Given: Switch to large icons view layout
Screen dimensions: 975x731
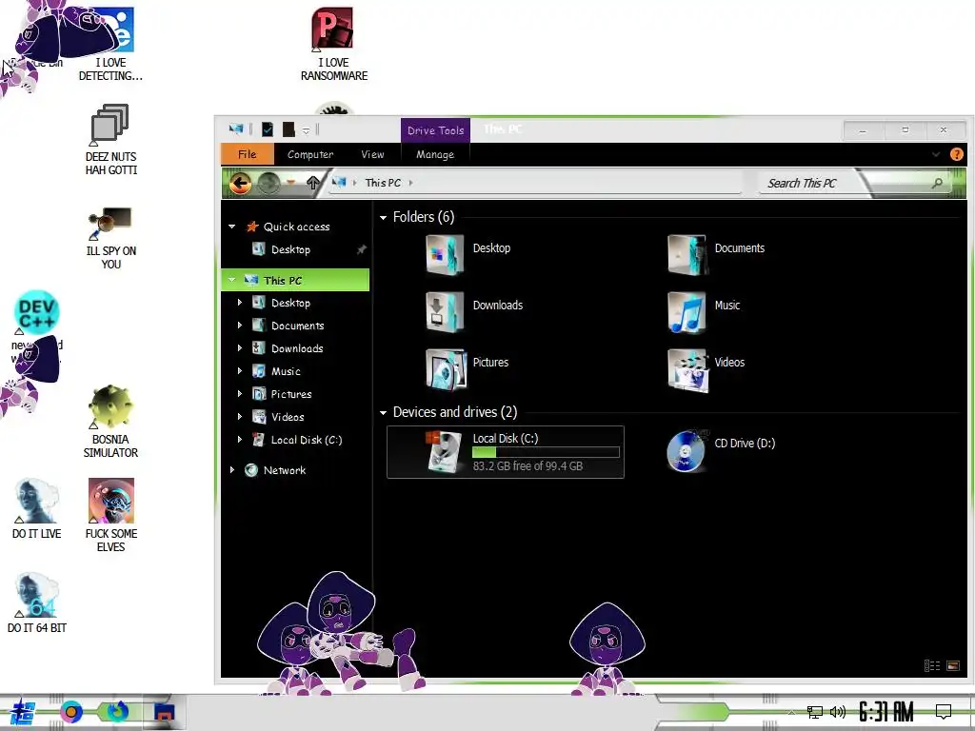Looking at the screenshot, I should pyautogui.click(x=952, y=665).
